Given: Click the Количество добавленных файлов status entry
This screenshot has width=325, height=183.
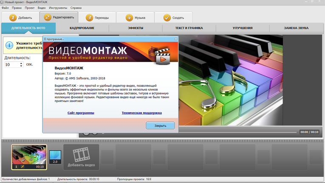Looking at the screenshot, I should [26, 179].
